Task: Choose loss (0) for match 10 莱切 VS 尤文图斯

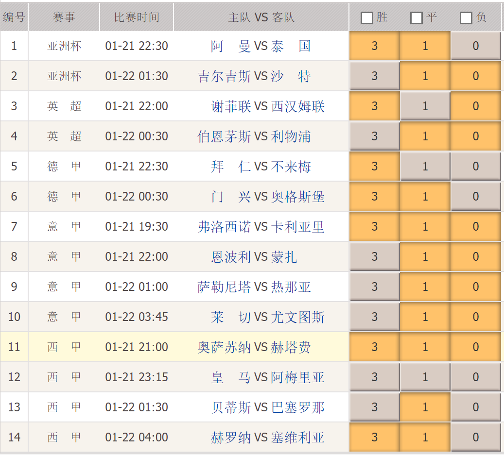Action: click(x=476, y=317)
